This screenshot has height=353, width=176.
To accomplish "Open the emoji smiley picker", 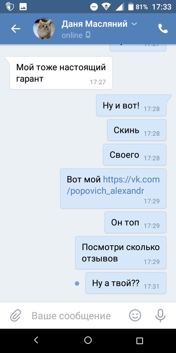I will pos(135,315).
